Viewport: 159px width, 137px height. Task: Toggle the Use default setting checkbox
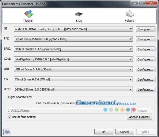pyautogui.click(x=10, y=117)
